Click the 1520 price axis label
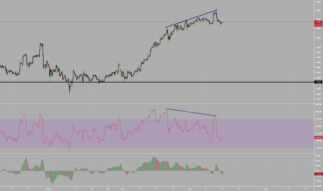The width and height of the screenshot is (323, 191). coord(318,28)
